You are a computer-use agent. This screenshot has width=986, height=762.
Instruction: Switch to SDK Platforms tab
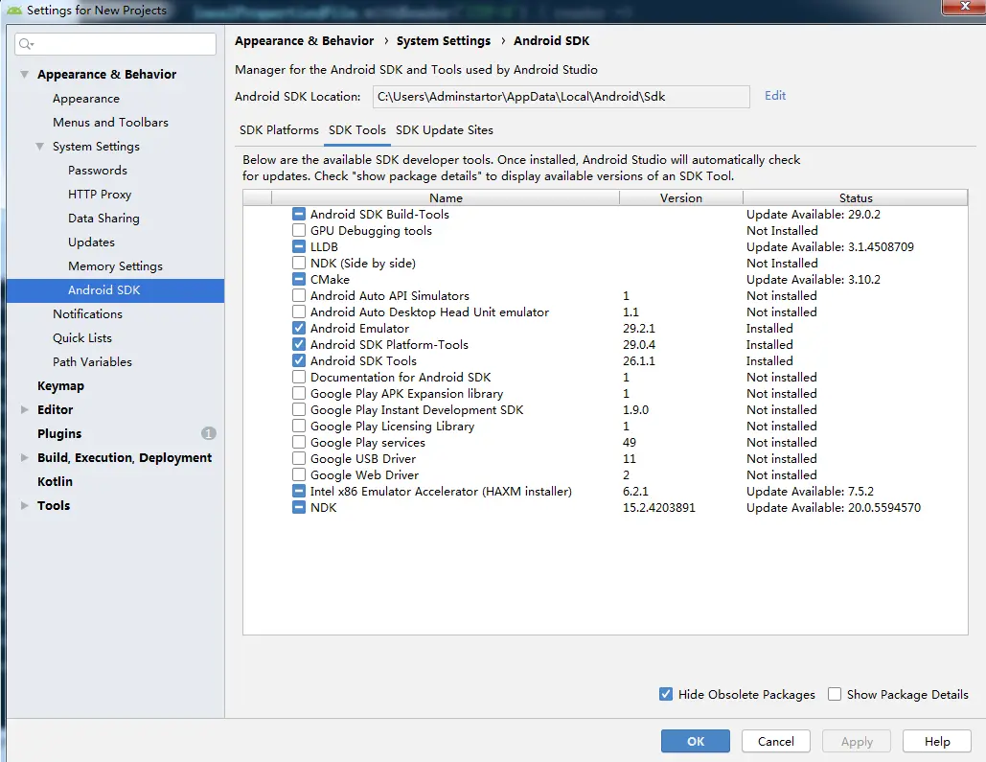click(279, 130)
